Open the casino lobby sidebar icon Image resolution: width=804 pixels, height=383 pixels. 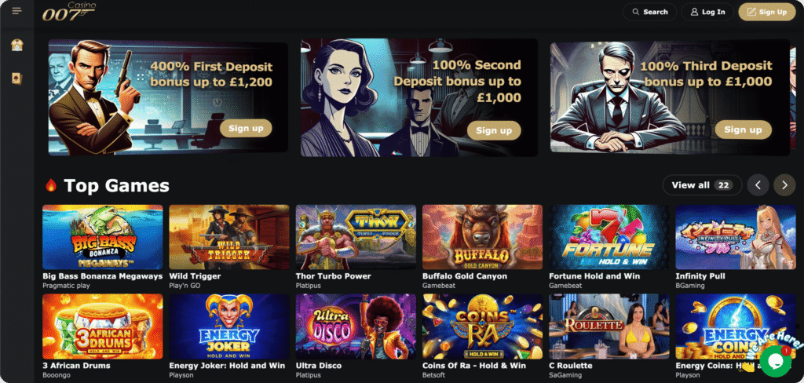17,45
